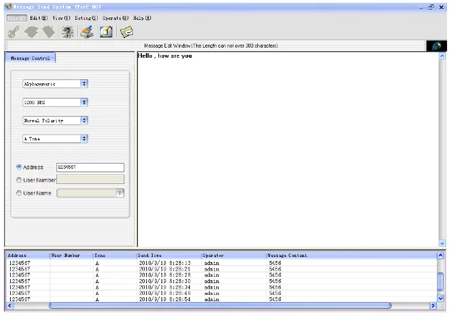Click the message editor scroll down arrow
This screenshot has height=317, width=451.
442,243
